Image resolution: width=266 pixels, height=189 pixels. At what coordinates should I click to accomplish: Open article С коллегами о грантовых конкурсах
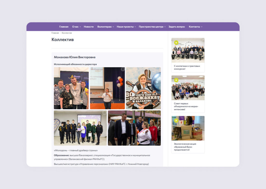(x=187, y=67)
